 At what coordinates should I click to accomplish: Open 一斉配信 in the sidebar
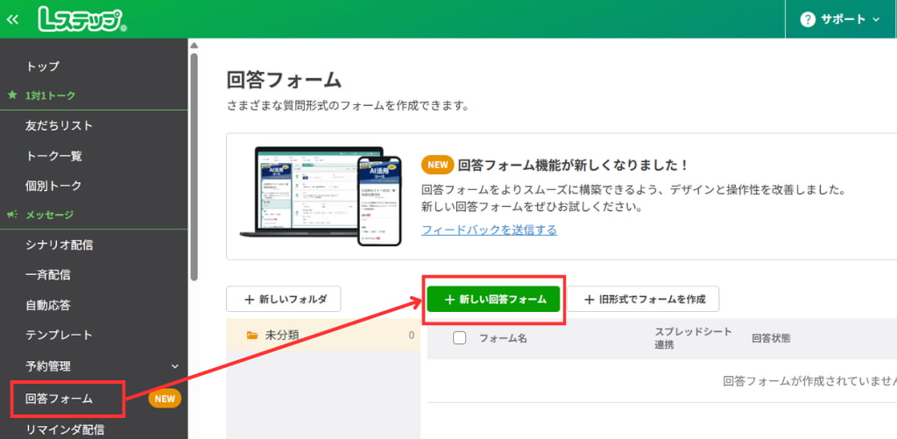[47, 275]
